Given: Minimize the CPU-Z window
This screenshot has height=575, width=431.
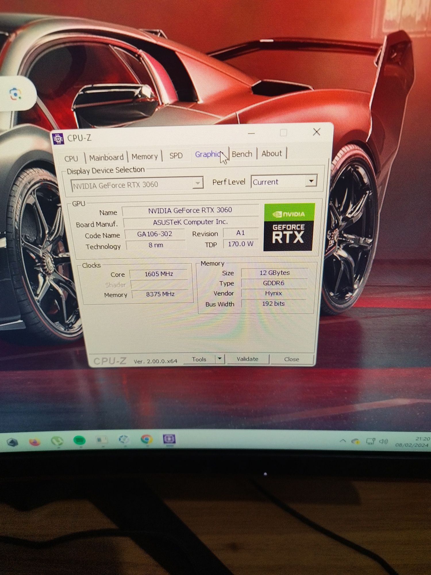Looking at the screenshot, I should 251,133.
